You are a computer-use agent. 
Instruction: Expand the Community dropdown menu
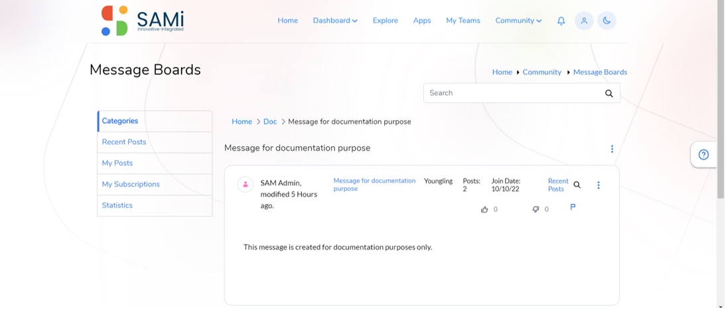click(518, 21)
